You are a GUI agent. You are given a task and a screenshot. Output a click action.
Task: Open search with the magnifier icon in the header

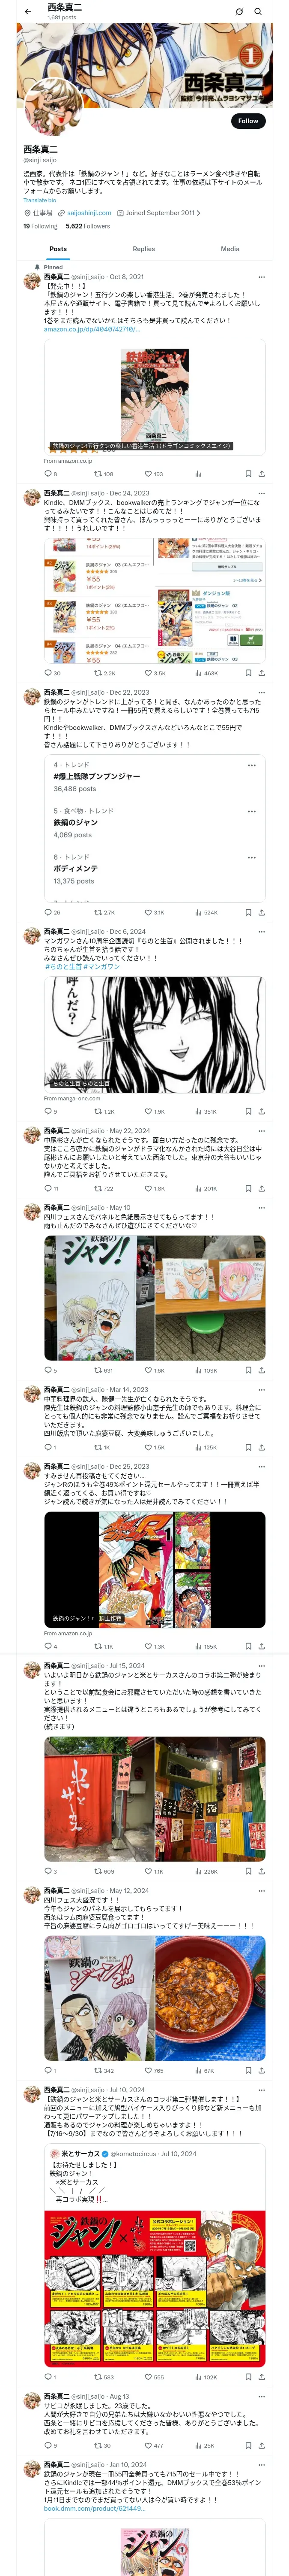pos(258,11)
